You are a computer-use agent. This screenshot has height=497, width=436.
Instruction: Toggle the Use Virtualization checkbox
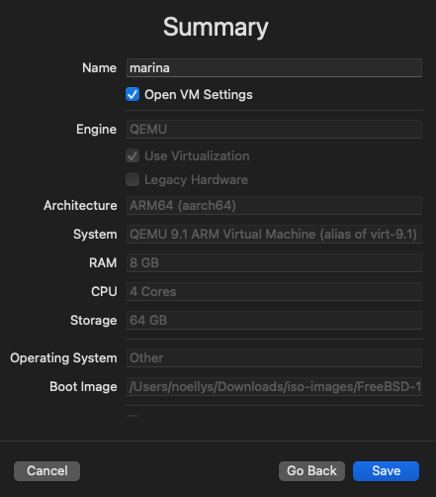pos(132,155)
